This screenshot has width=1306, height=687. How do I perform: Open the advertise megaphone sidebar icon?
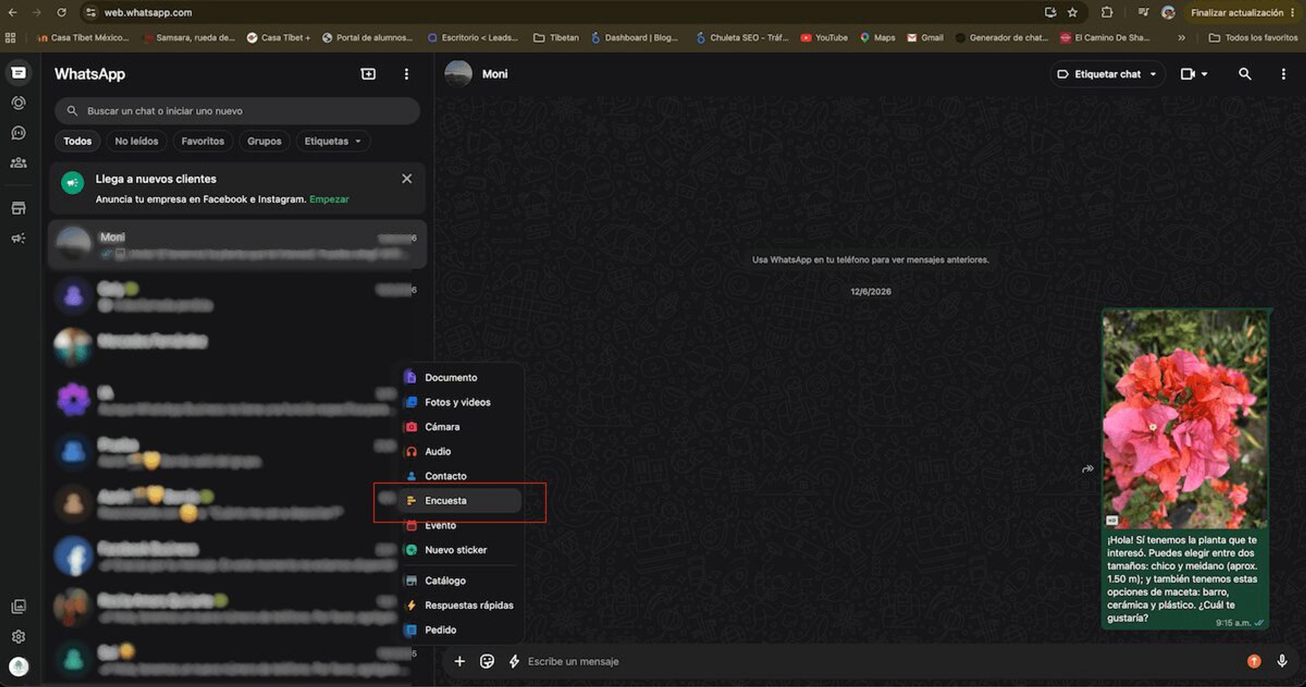pos(19,238)
